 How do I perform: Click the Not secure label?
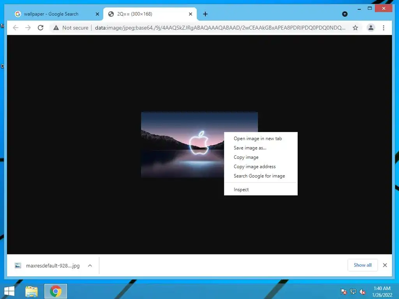click(75, 28)
